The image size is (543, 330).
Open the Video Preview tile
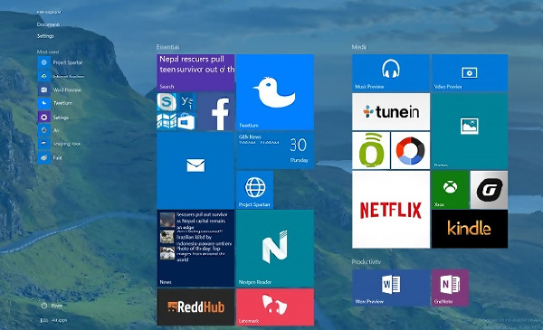(470, 72)
